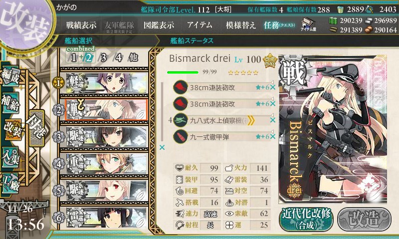
Task: Select the 九一式徹甲弾 shell icon
Action: (x=181, y=136)
